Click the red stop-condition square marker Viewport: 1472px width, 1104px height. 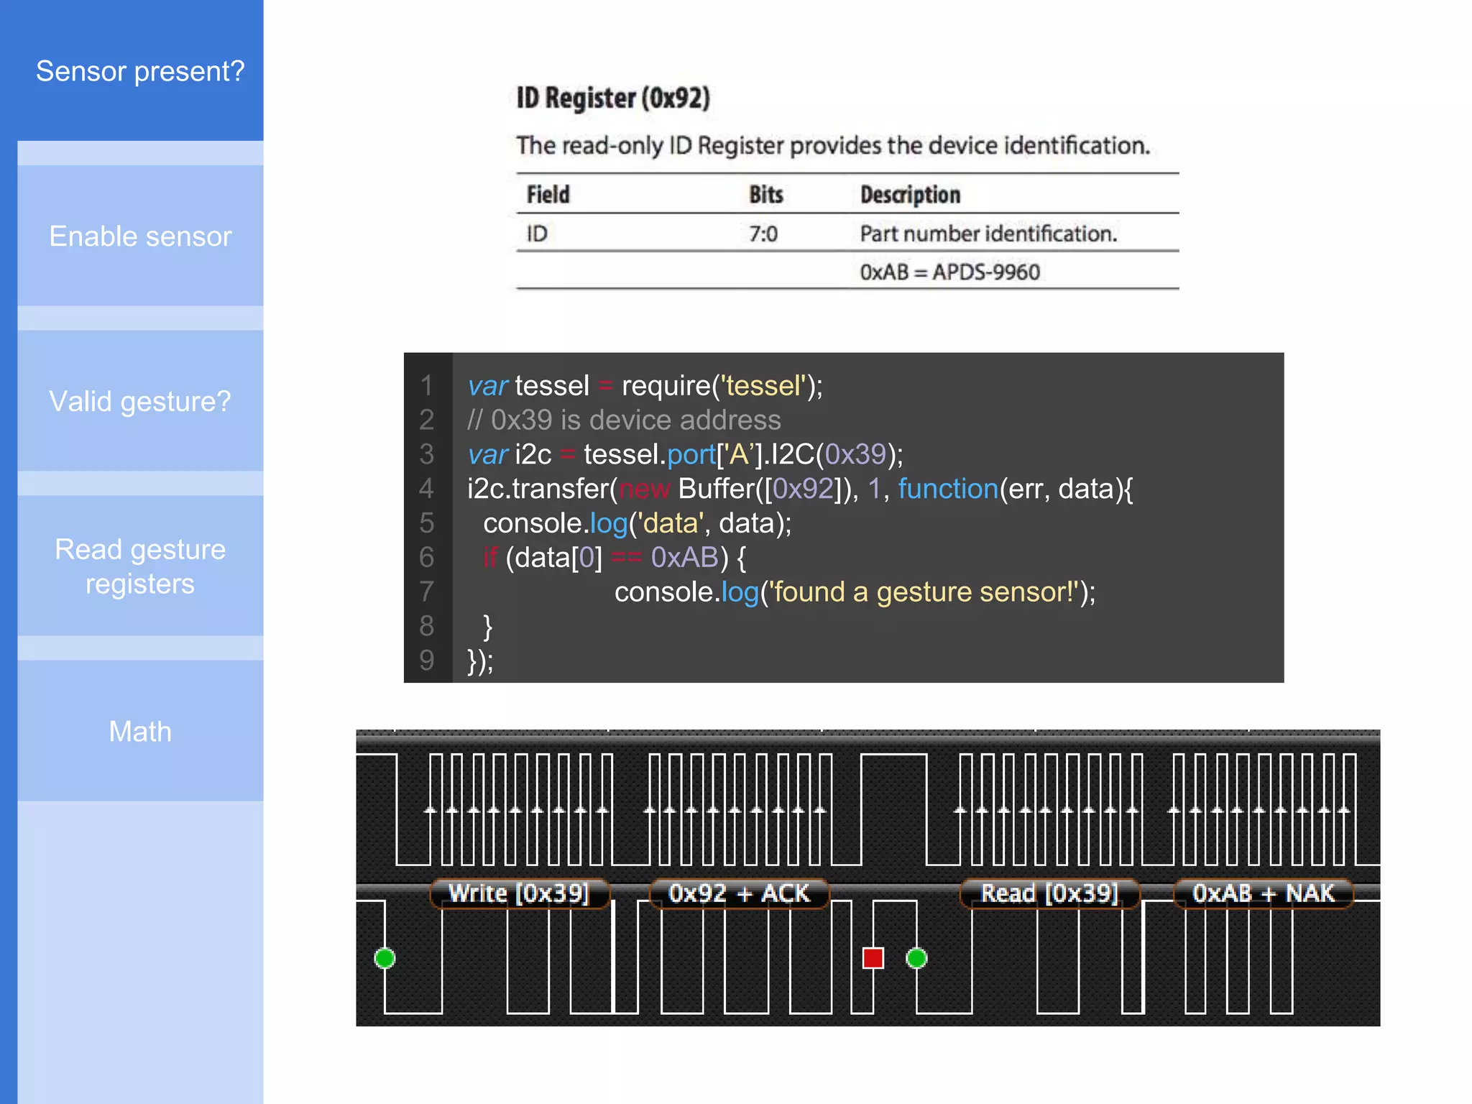click(x=873, y=957)
